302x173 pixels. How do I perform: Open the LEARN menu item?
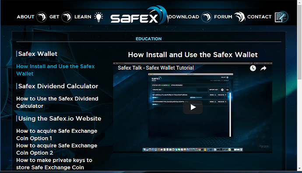83,17
